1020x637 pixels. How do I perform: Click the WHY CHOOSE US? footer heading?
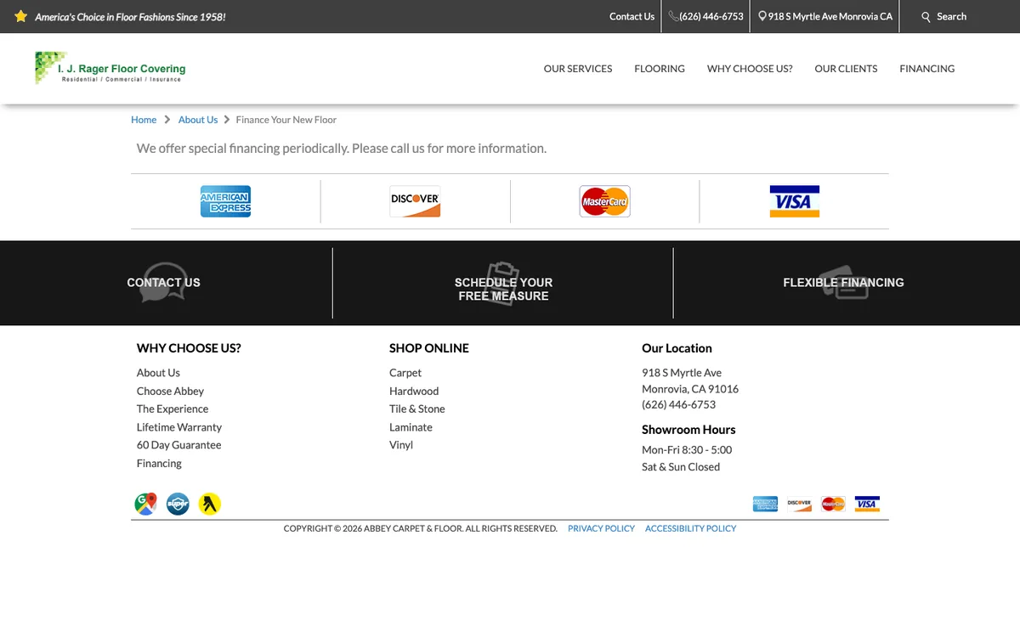(189, 348)
